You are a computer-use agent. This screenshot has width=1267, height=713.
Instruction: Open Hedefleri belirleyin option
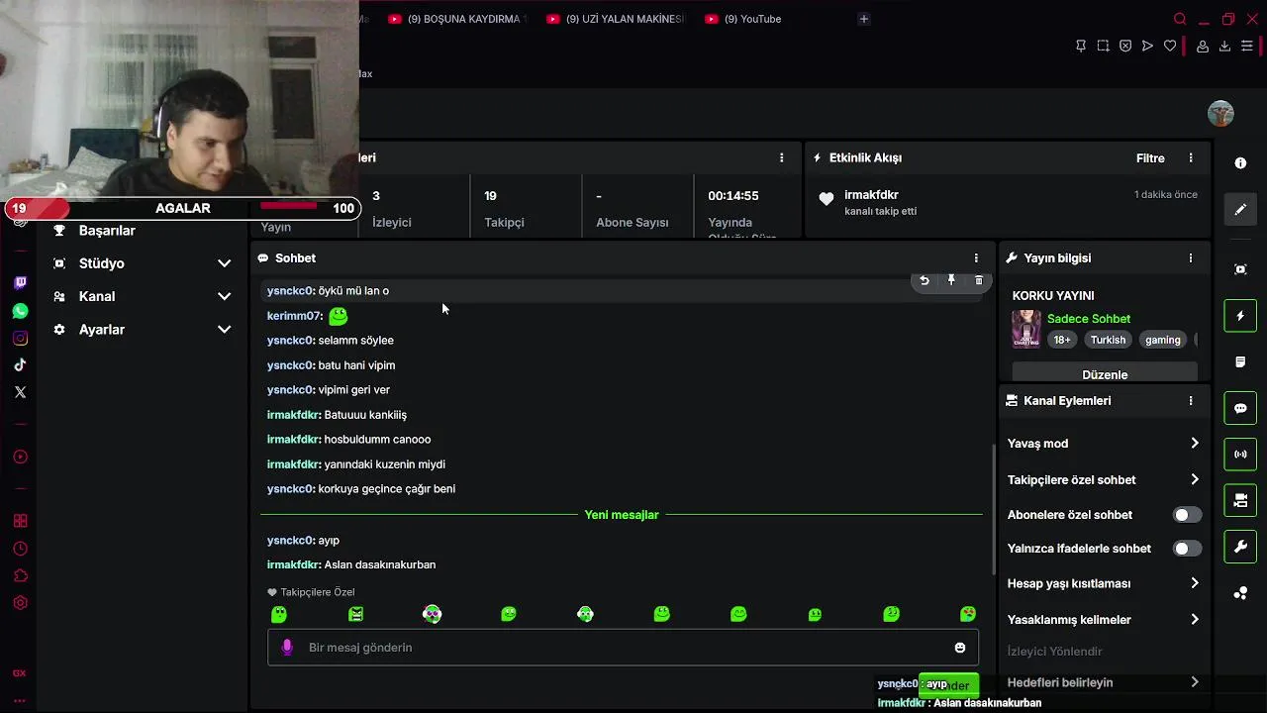[x=1103, y=682]
